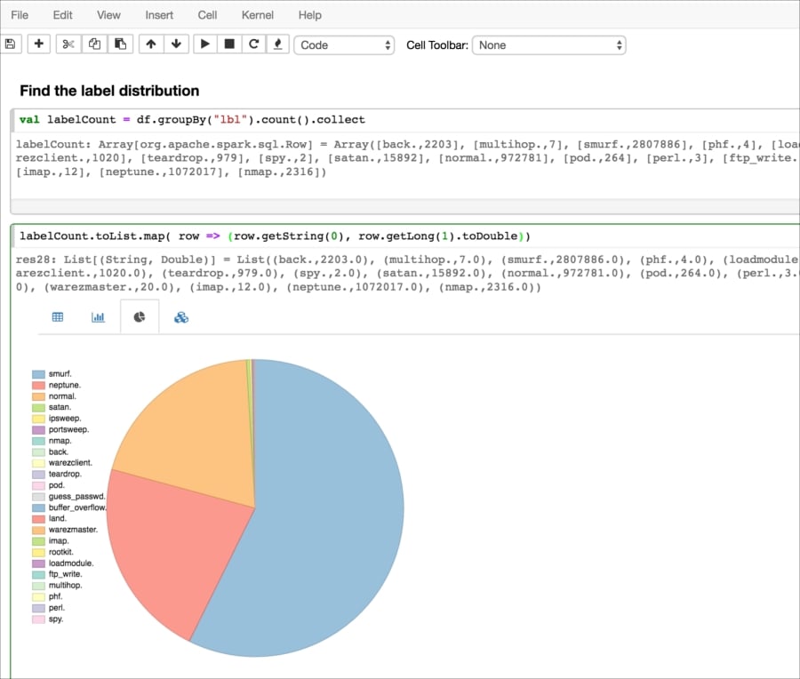
Task: Open the Cell Toolbar dropdown set to None
Action: 548,44
